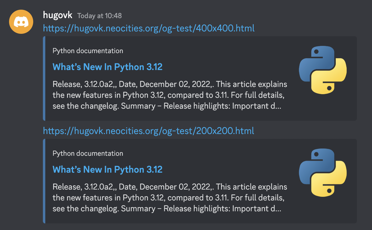
Task: Click the yellow snake in the first Python logo
Action: pyautogui.click(x=332, y=78)
